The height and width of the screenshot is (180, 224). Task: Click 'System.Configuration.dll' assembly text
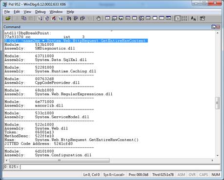coord(63,155)
